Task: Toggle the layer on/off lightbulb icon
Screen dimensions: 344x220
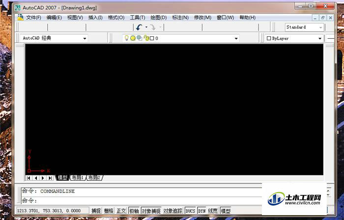Action: (127, 38)
